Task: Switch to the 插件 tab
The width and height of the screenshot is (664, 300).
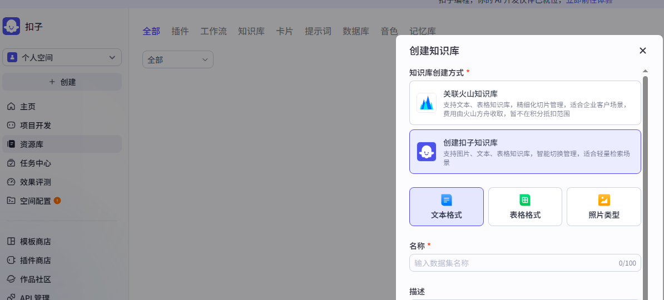Action: [180, 31]
